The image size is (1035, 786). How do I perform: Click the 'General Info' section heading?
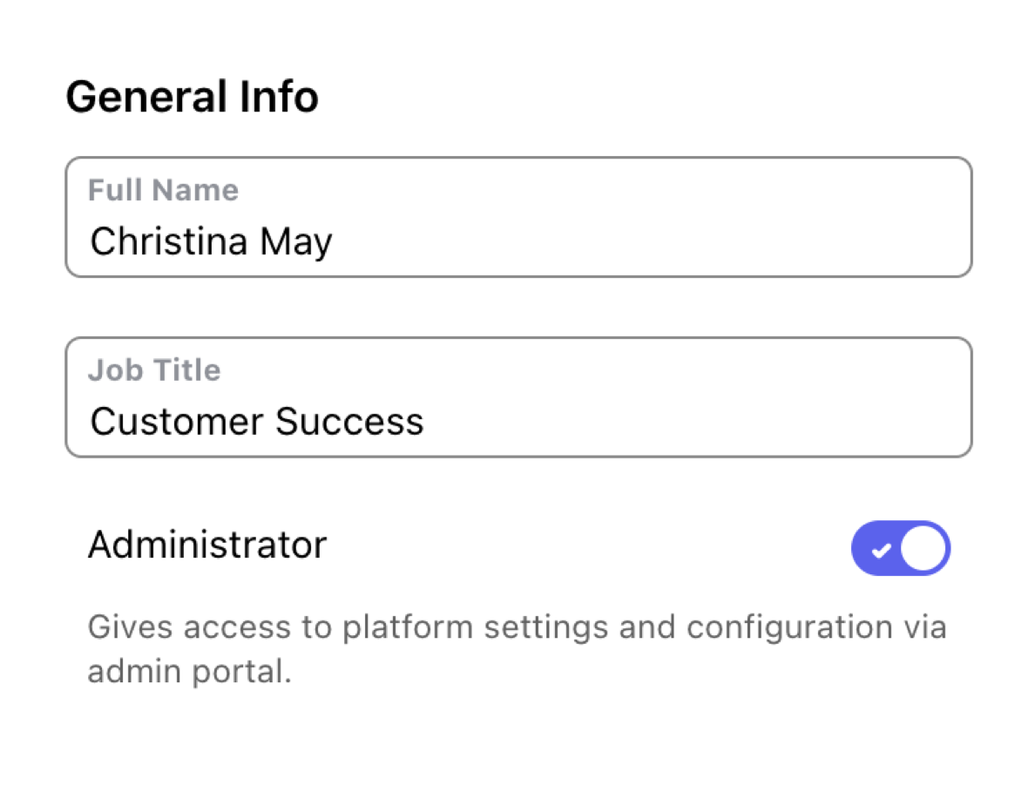(192, 97)
